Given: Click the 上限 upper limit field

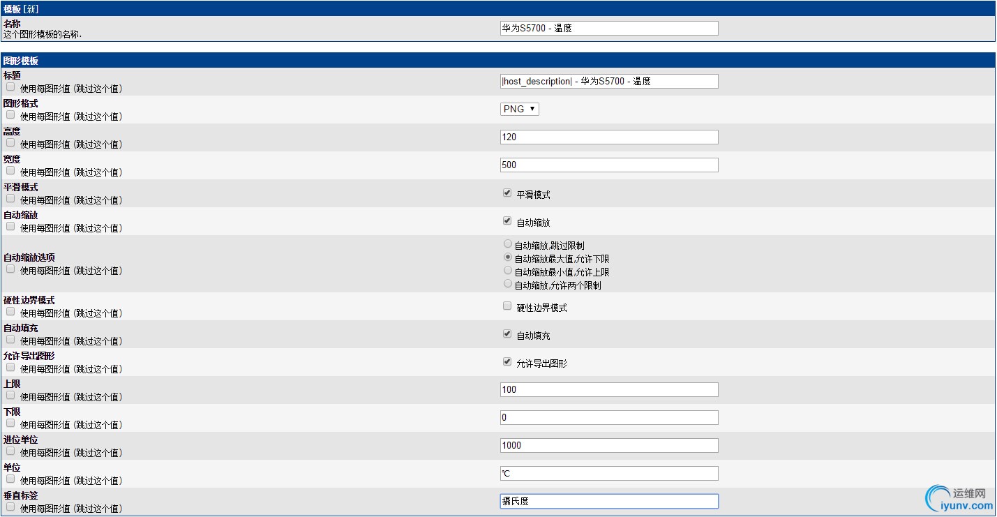Looking at the screenshot, I should (x=609, y=390).
